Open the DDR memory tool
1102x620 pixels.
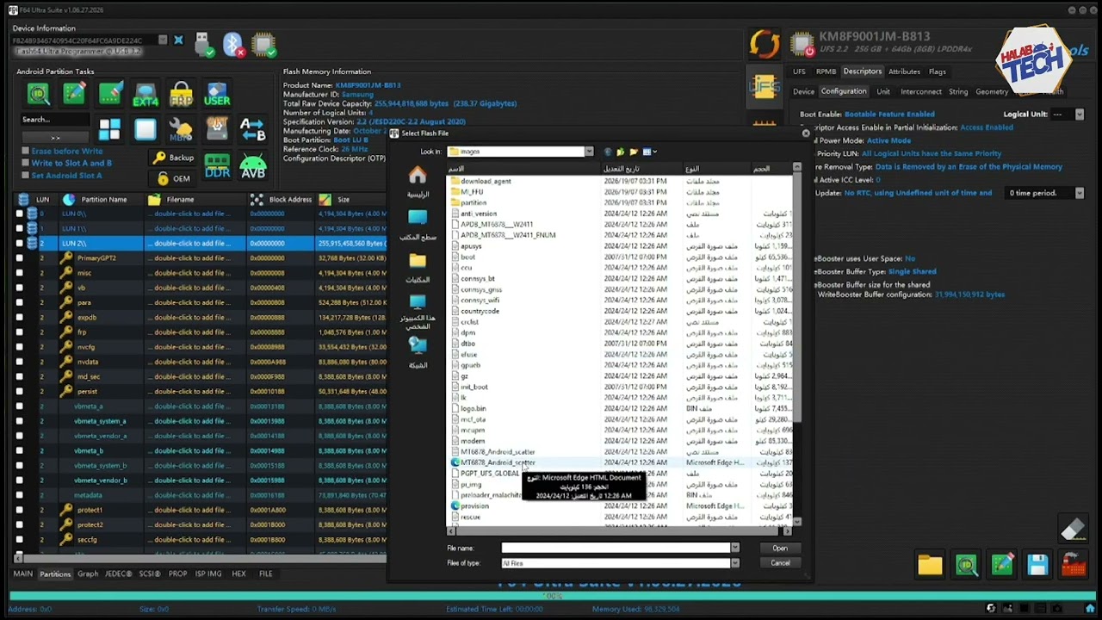pos(217,165)
